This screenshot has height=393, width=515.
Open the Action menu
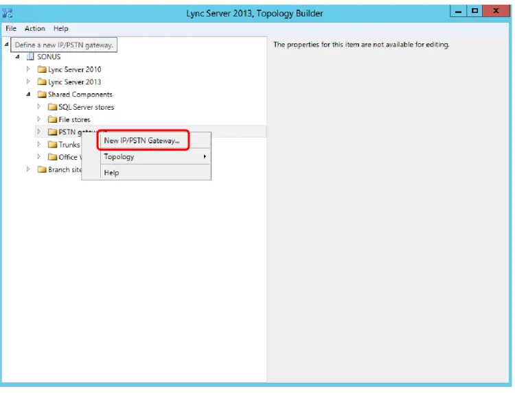pos(35,29)
